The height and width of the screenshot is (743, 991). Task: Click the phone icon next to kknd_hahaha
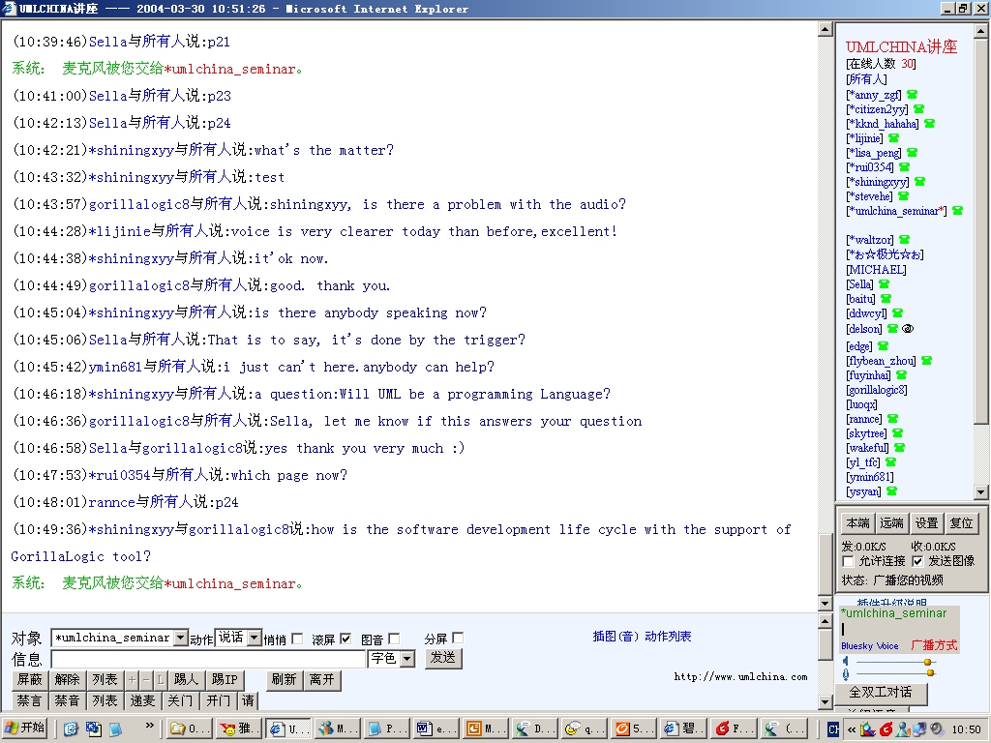[x=929, y=124]
